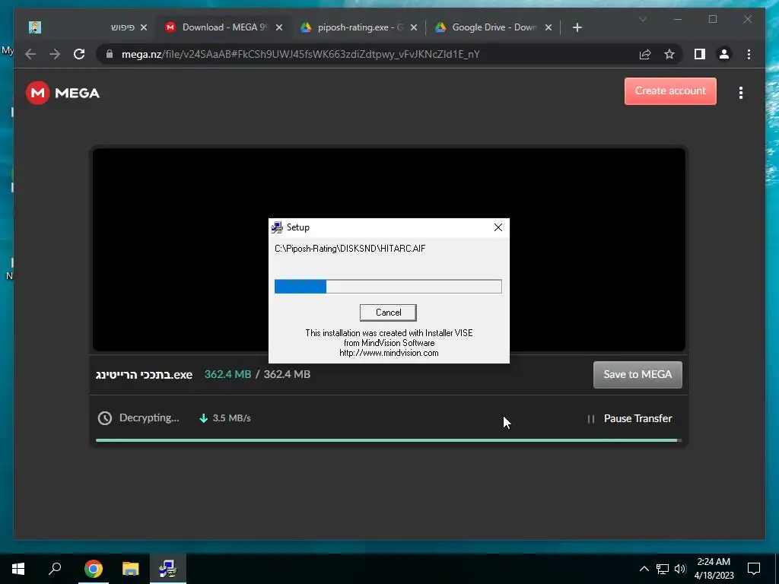This screenshot has height=584, width=779.
Task: Click the first tab's favicon
Action: (35, 27)
